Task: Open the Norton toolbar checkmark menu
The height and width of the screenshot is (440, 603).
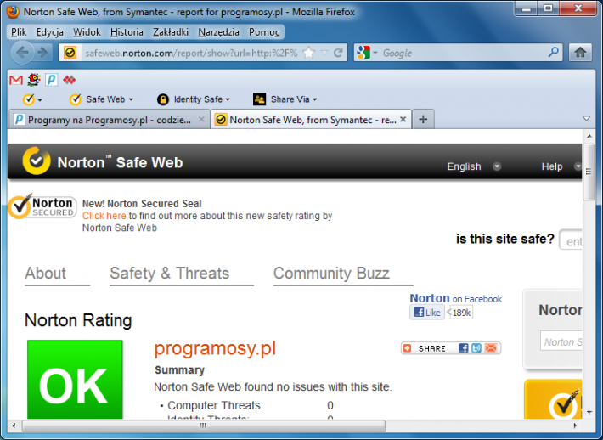Action: click(x=32, y=99)
